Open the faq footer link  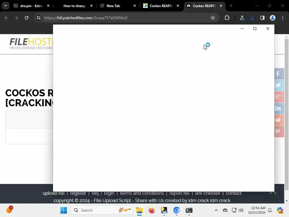(x=95, y=193)
